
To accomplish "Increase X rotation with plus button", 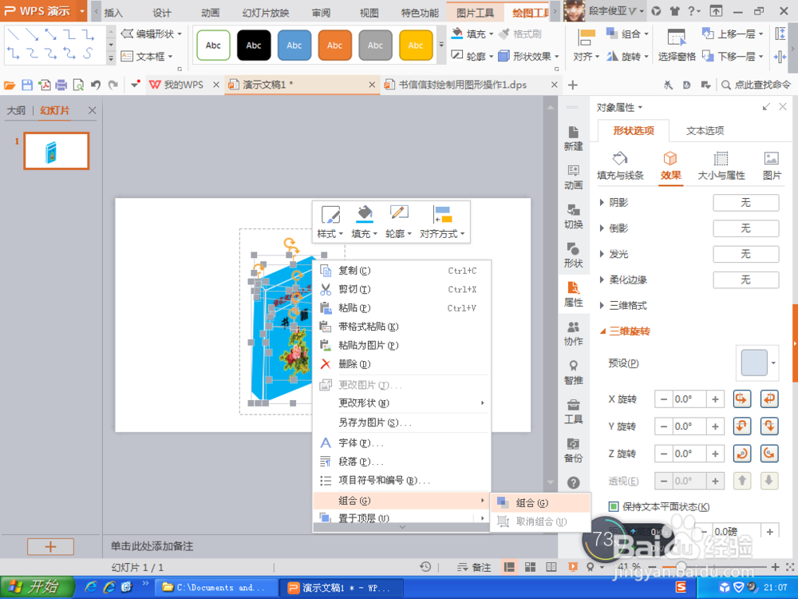I will [715, 399].
